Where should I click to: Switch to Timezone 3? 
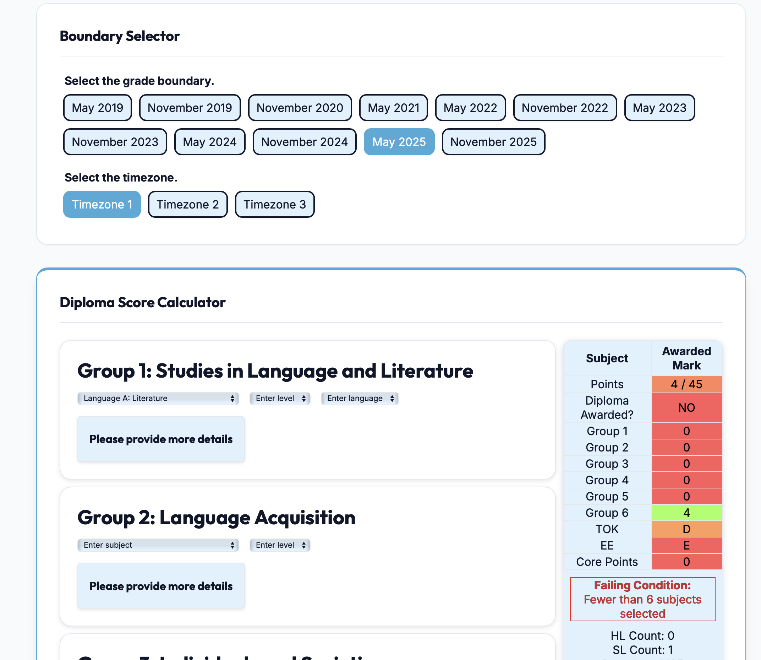pos(274,204)
